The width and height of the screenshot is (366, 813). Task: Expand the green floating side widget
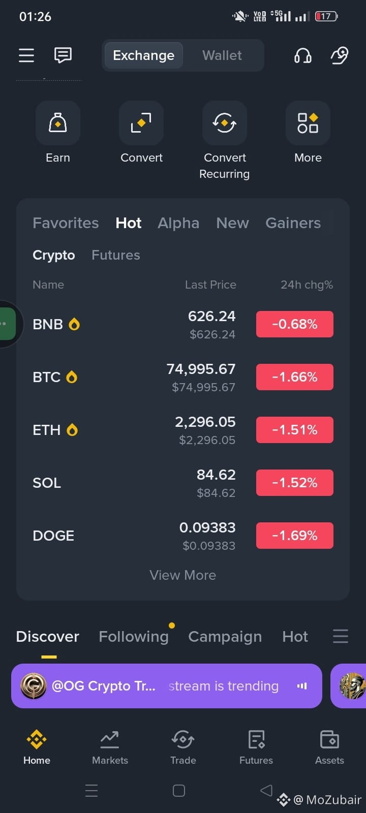click(8, 324)
